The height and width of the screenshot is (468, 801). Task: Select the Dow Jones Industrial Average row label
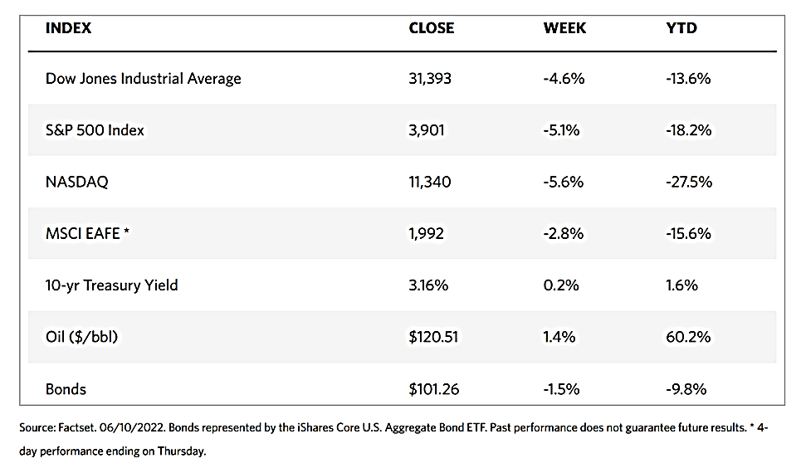pos(144,79)
